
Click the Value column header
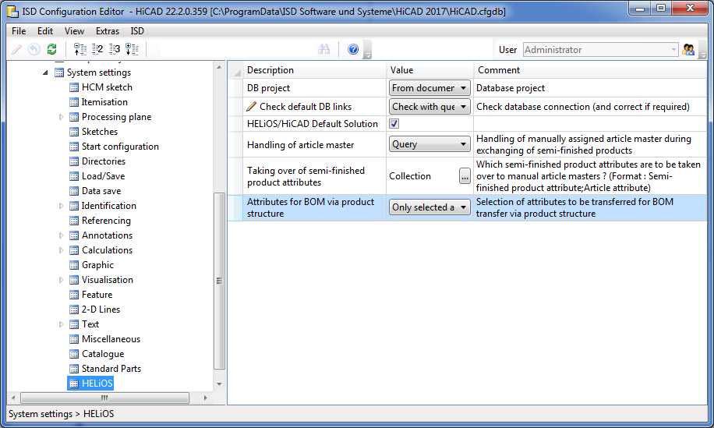tap(429, 70)
